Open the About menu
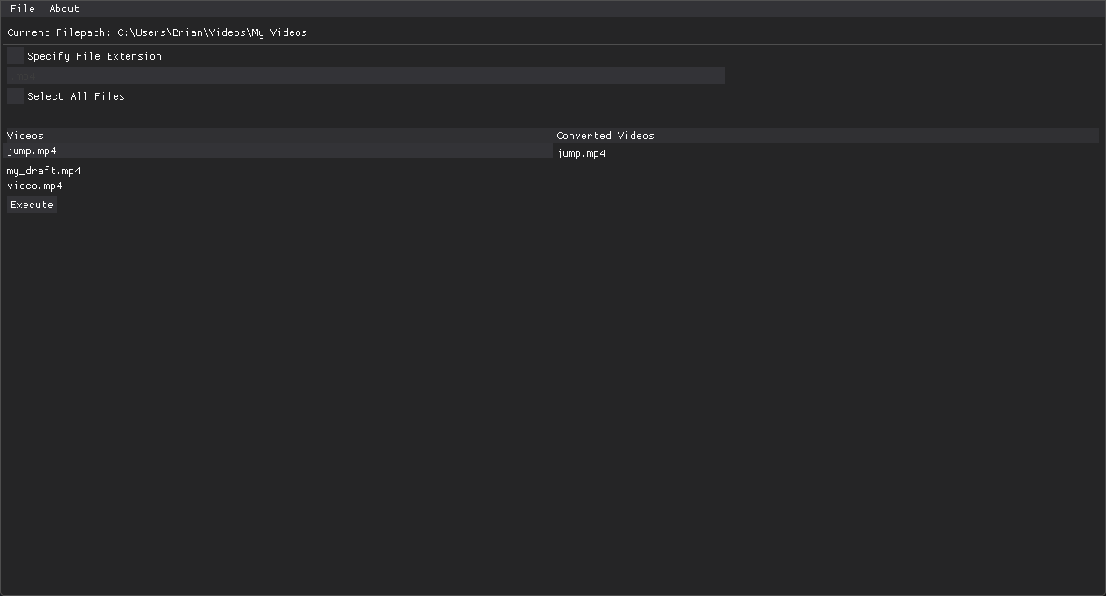This screenshot has height=596, width=1106. point(64,9)
